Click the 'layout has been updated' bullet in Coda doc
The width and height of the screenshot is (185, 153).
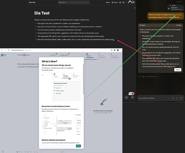[x=59, y=23]
